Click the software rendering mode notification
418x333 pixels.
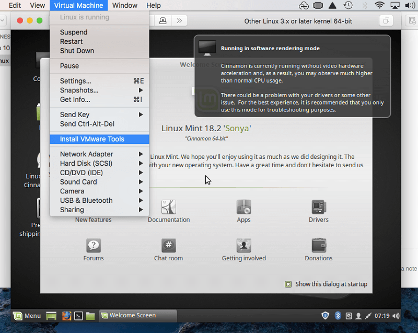(x=293, y=76)
